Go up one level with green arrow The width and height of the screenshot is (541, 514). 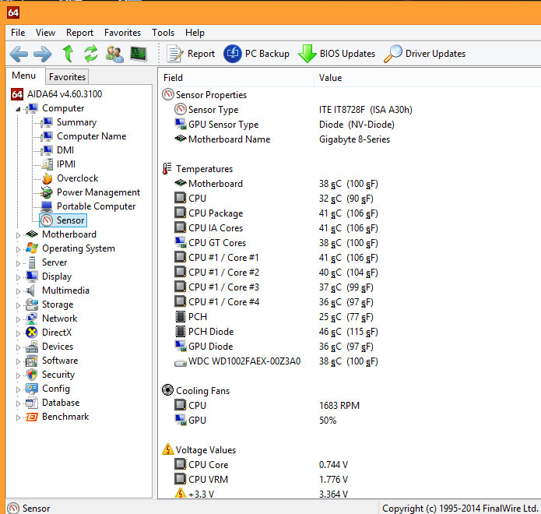(68, 54)
